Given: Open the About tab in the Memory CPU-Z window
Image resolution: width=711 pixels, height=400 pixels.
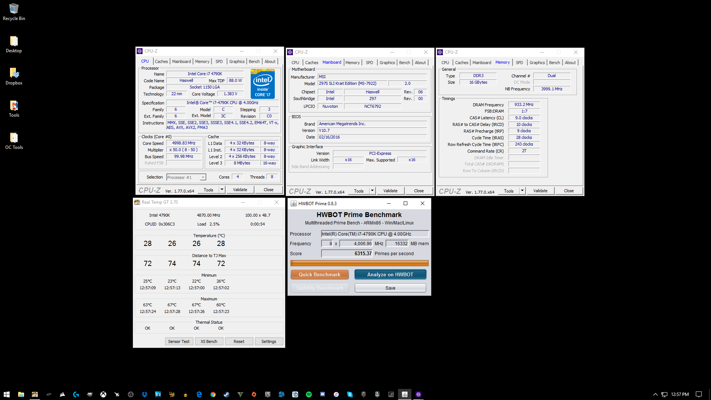Looking at the screenshot, I should click(x=570, y=63).
